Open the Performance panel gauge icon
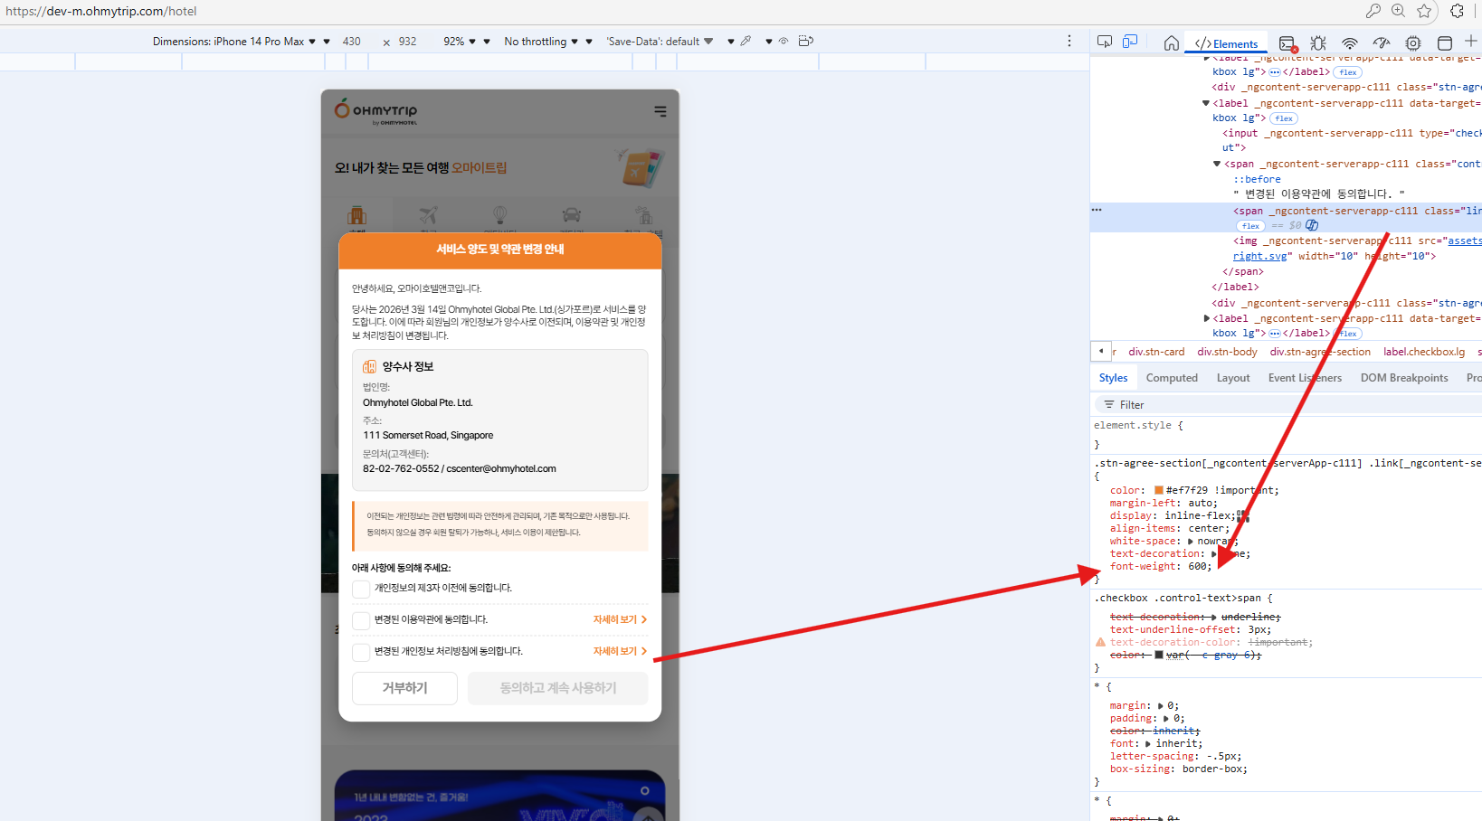The image size is (1482, 821). click(1382, 42)
